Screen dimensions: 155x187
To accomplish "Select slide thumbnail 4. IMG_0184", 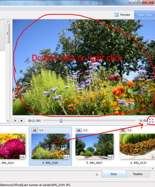I will click(x=50, y=146).
